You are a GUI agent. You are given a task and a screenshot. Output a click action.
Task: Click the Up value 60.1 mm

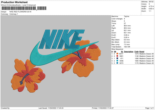coord(127,30)
